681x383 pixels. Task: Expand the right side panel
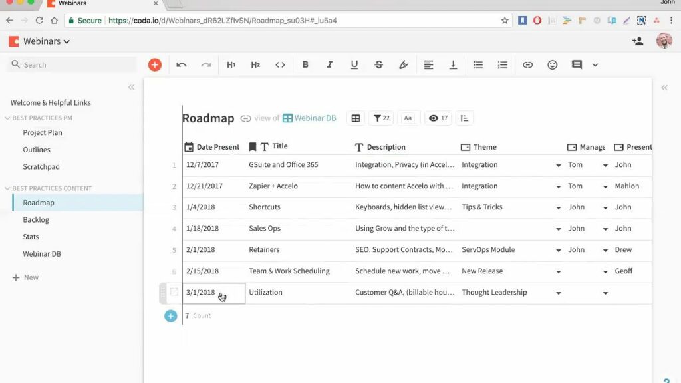click(x=664, y=88)
